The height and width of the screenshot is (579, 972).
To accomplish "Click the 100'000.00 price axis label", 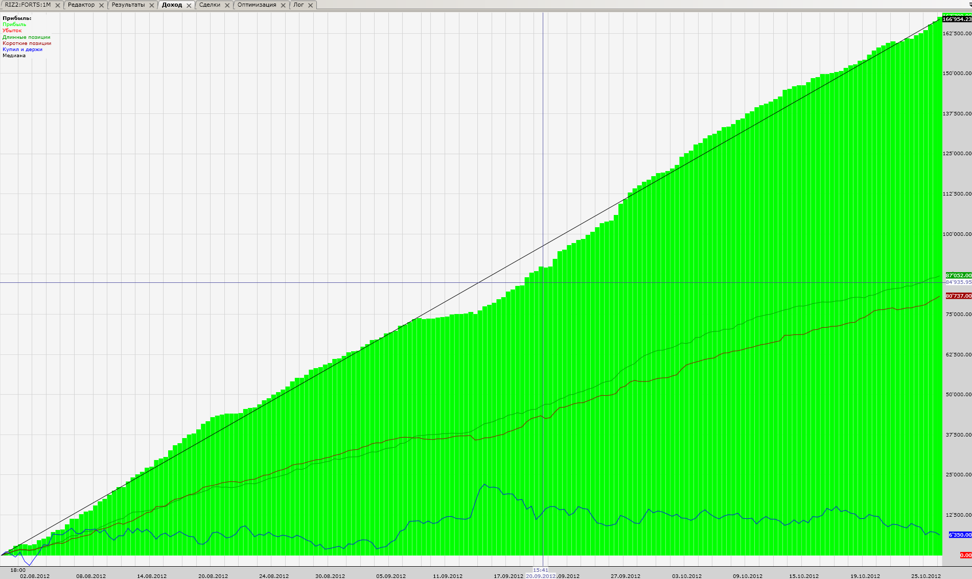I will click(x=957, y=234).
